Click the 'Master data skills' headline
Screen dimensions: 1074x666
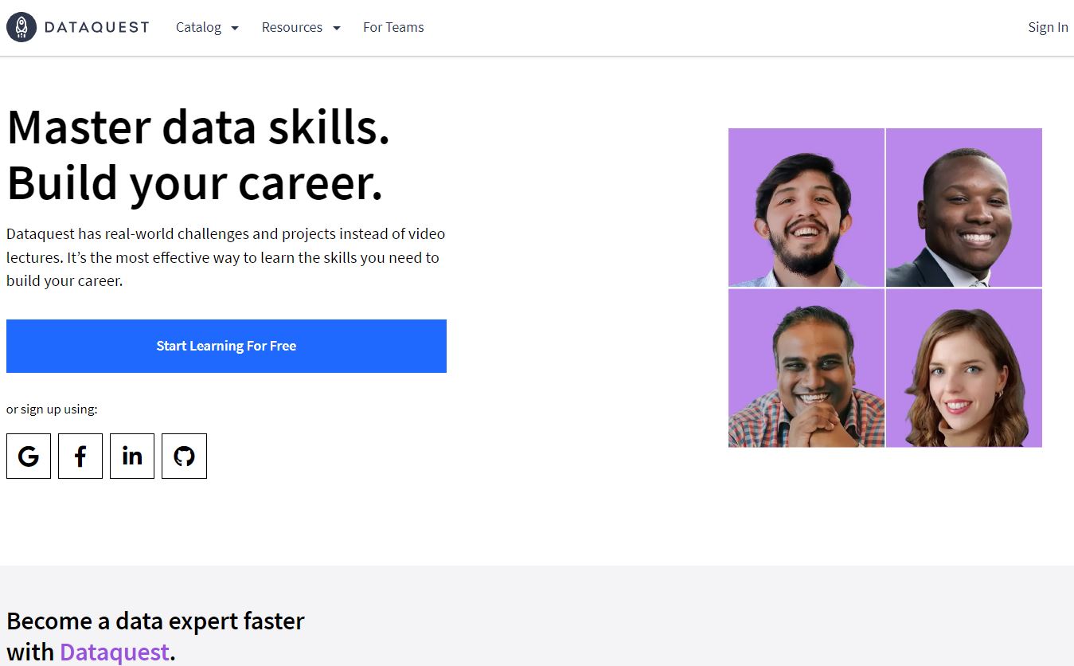coord(197,127)
